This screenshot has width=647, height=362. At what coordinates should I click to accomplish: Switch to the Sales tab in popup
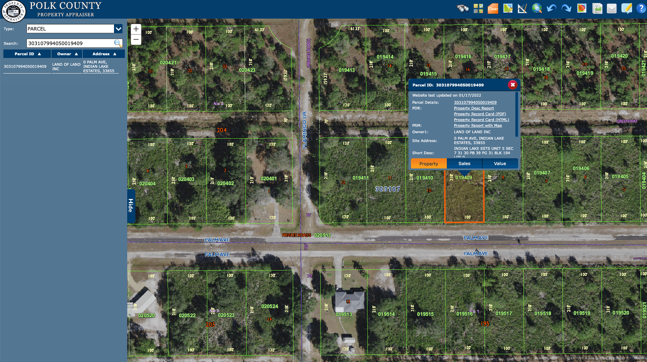click(x=464, y=164)
